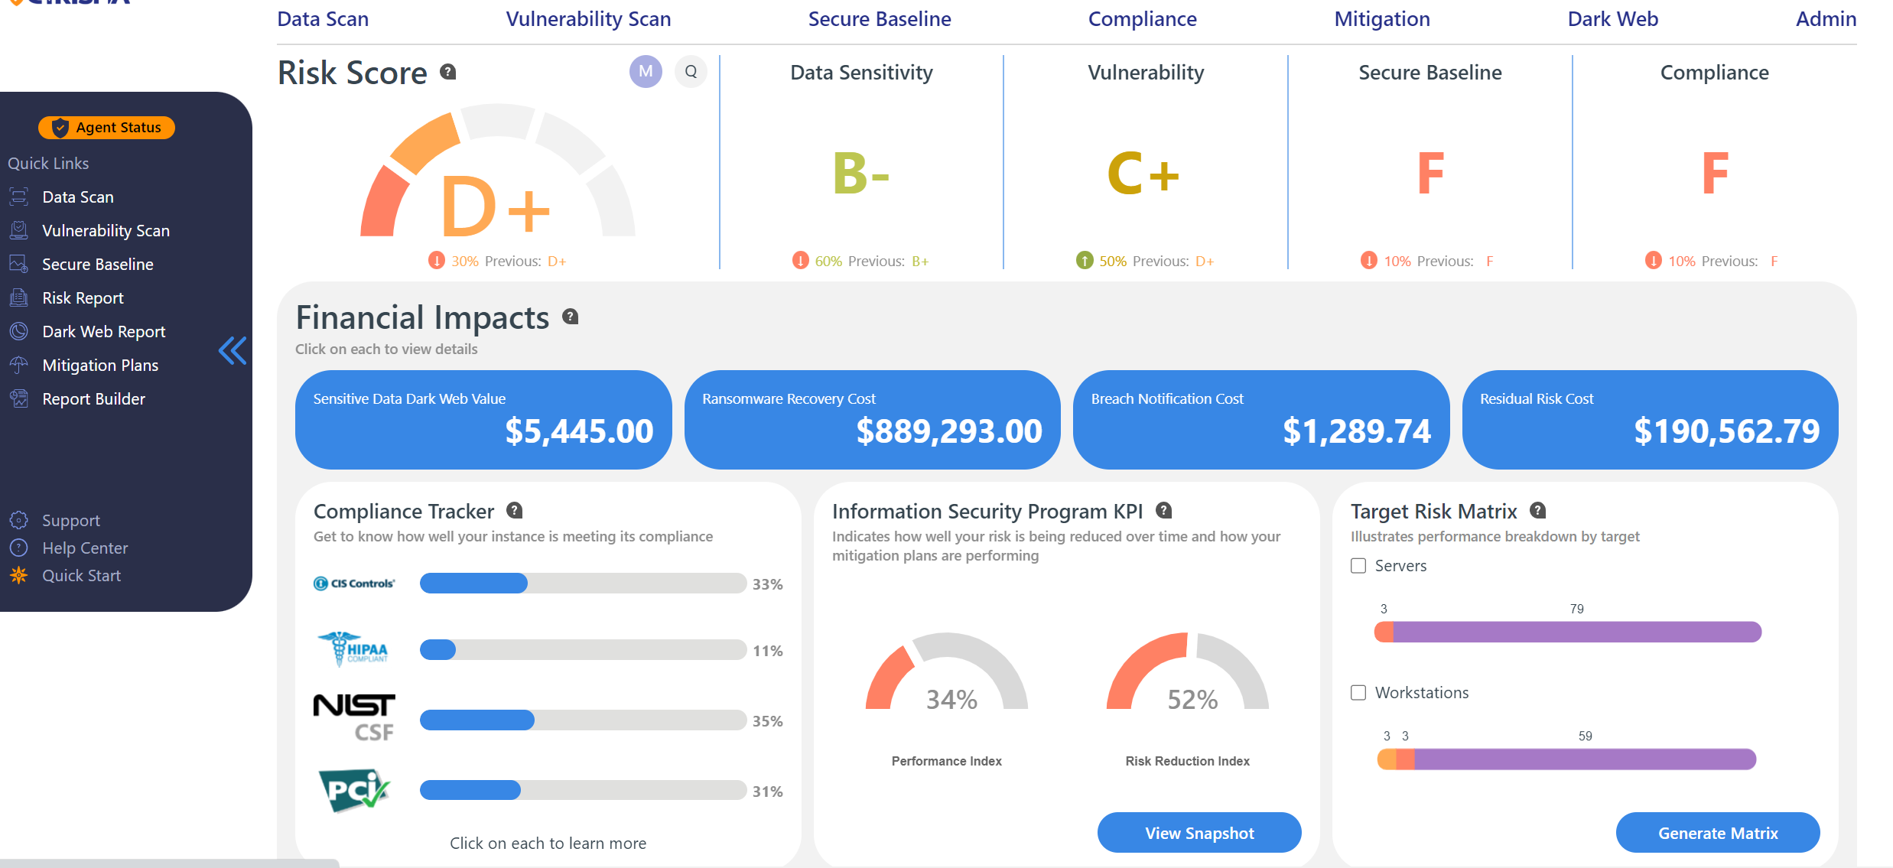Viewport: 1893px width, 868px height.
Task: Click the Vulnerability Scan sidebar icon
Action: (18, 230)
